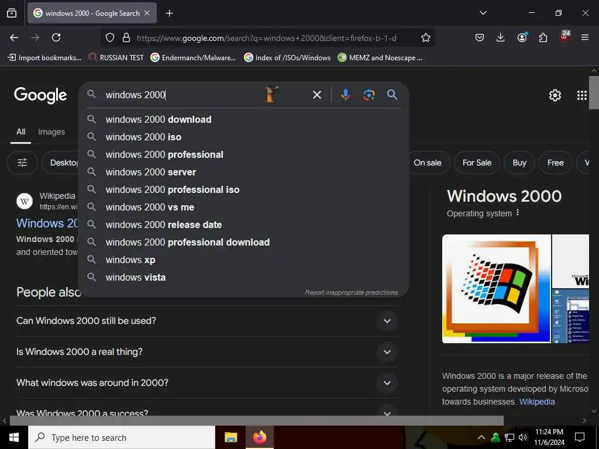Click the tracking protection shield icon
The image size is (599, 449).
pos(110,37)
